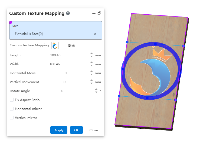Increase Vertical Movement with the up arrow
Image resolution: width=197 pixels, height=143 pixels.
(x=91, y=80)
